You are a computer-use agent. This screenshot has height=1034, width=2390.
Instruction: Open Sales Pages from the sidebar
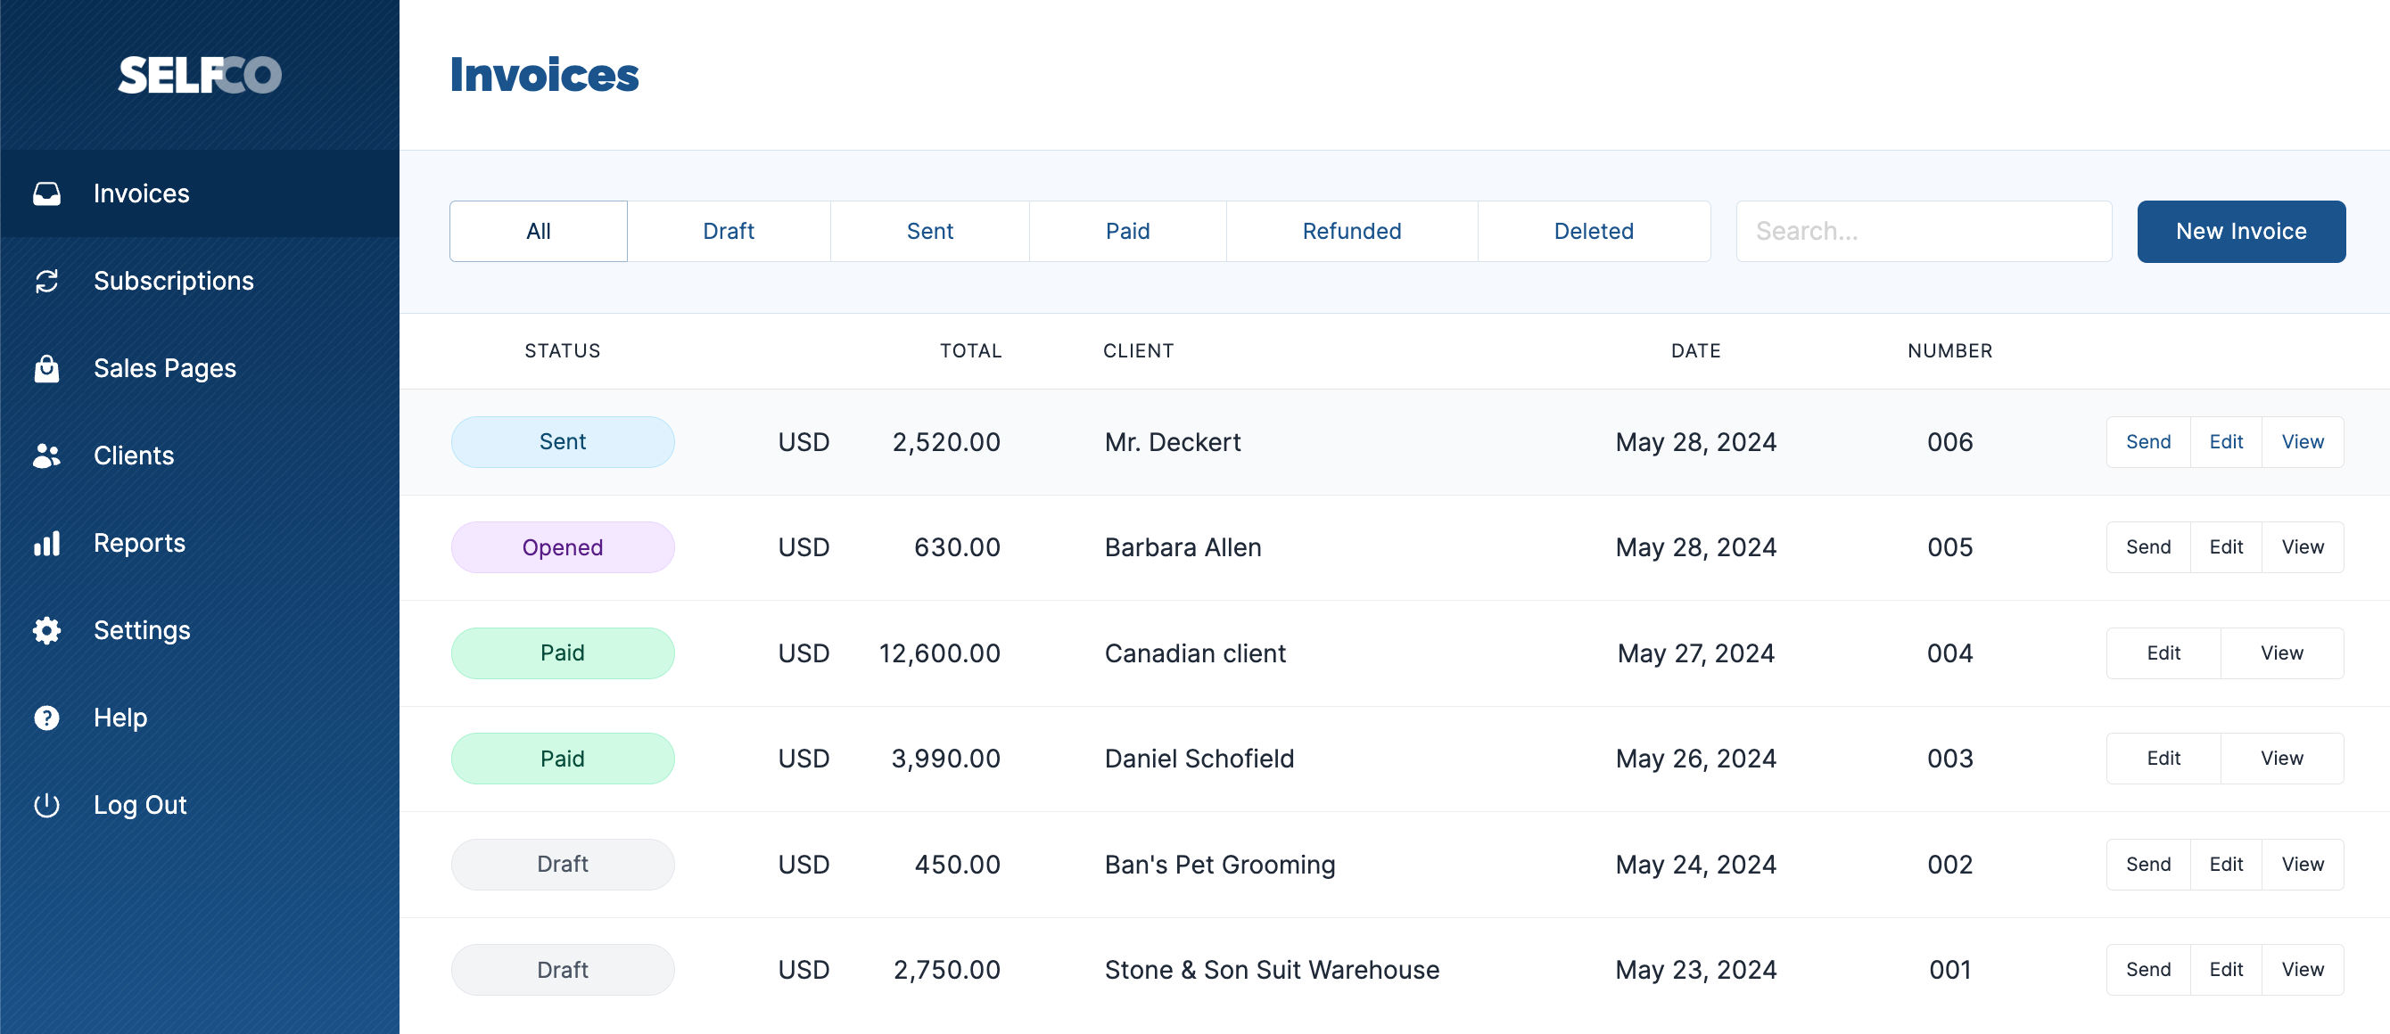[x=200, y=368]
